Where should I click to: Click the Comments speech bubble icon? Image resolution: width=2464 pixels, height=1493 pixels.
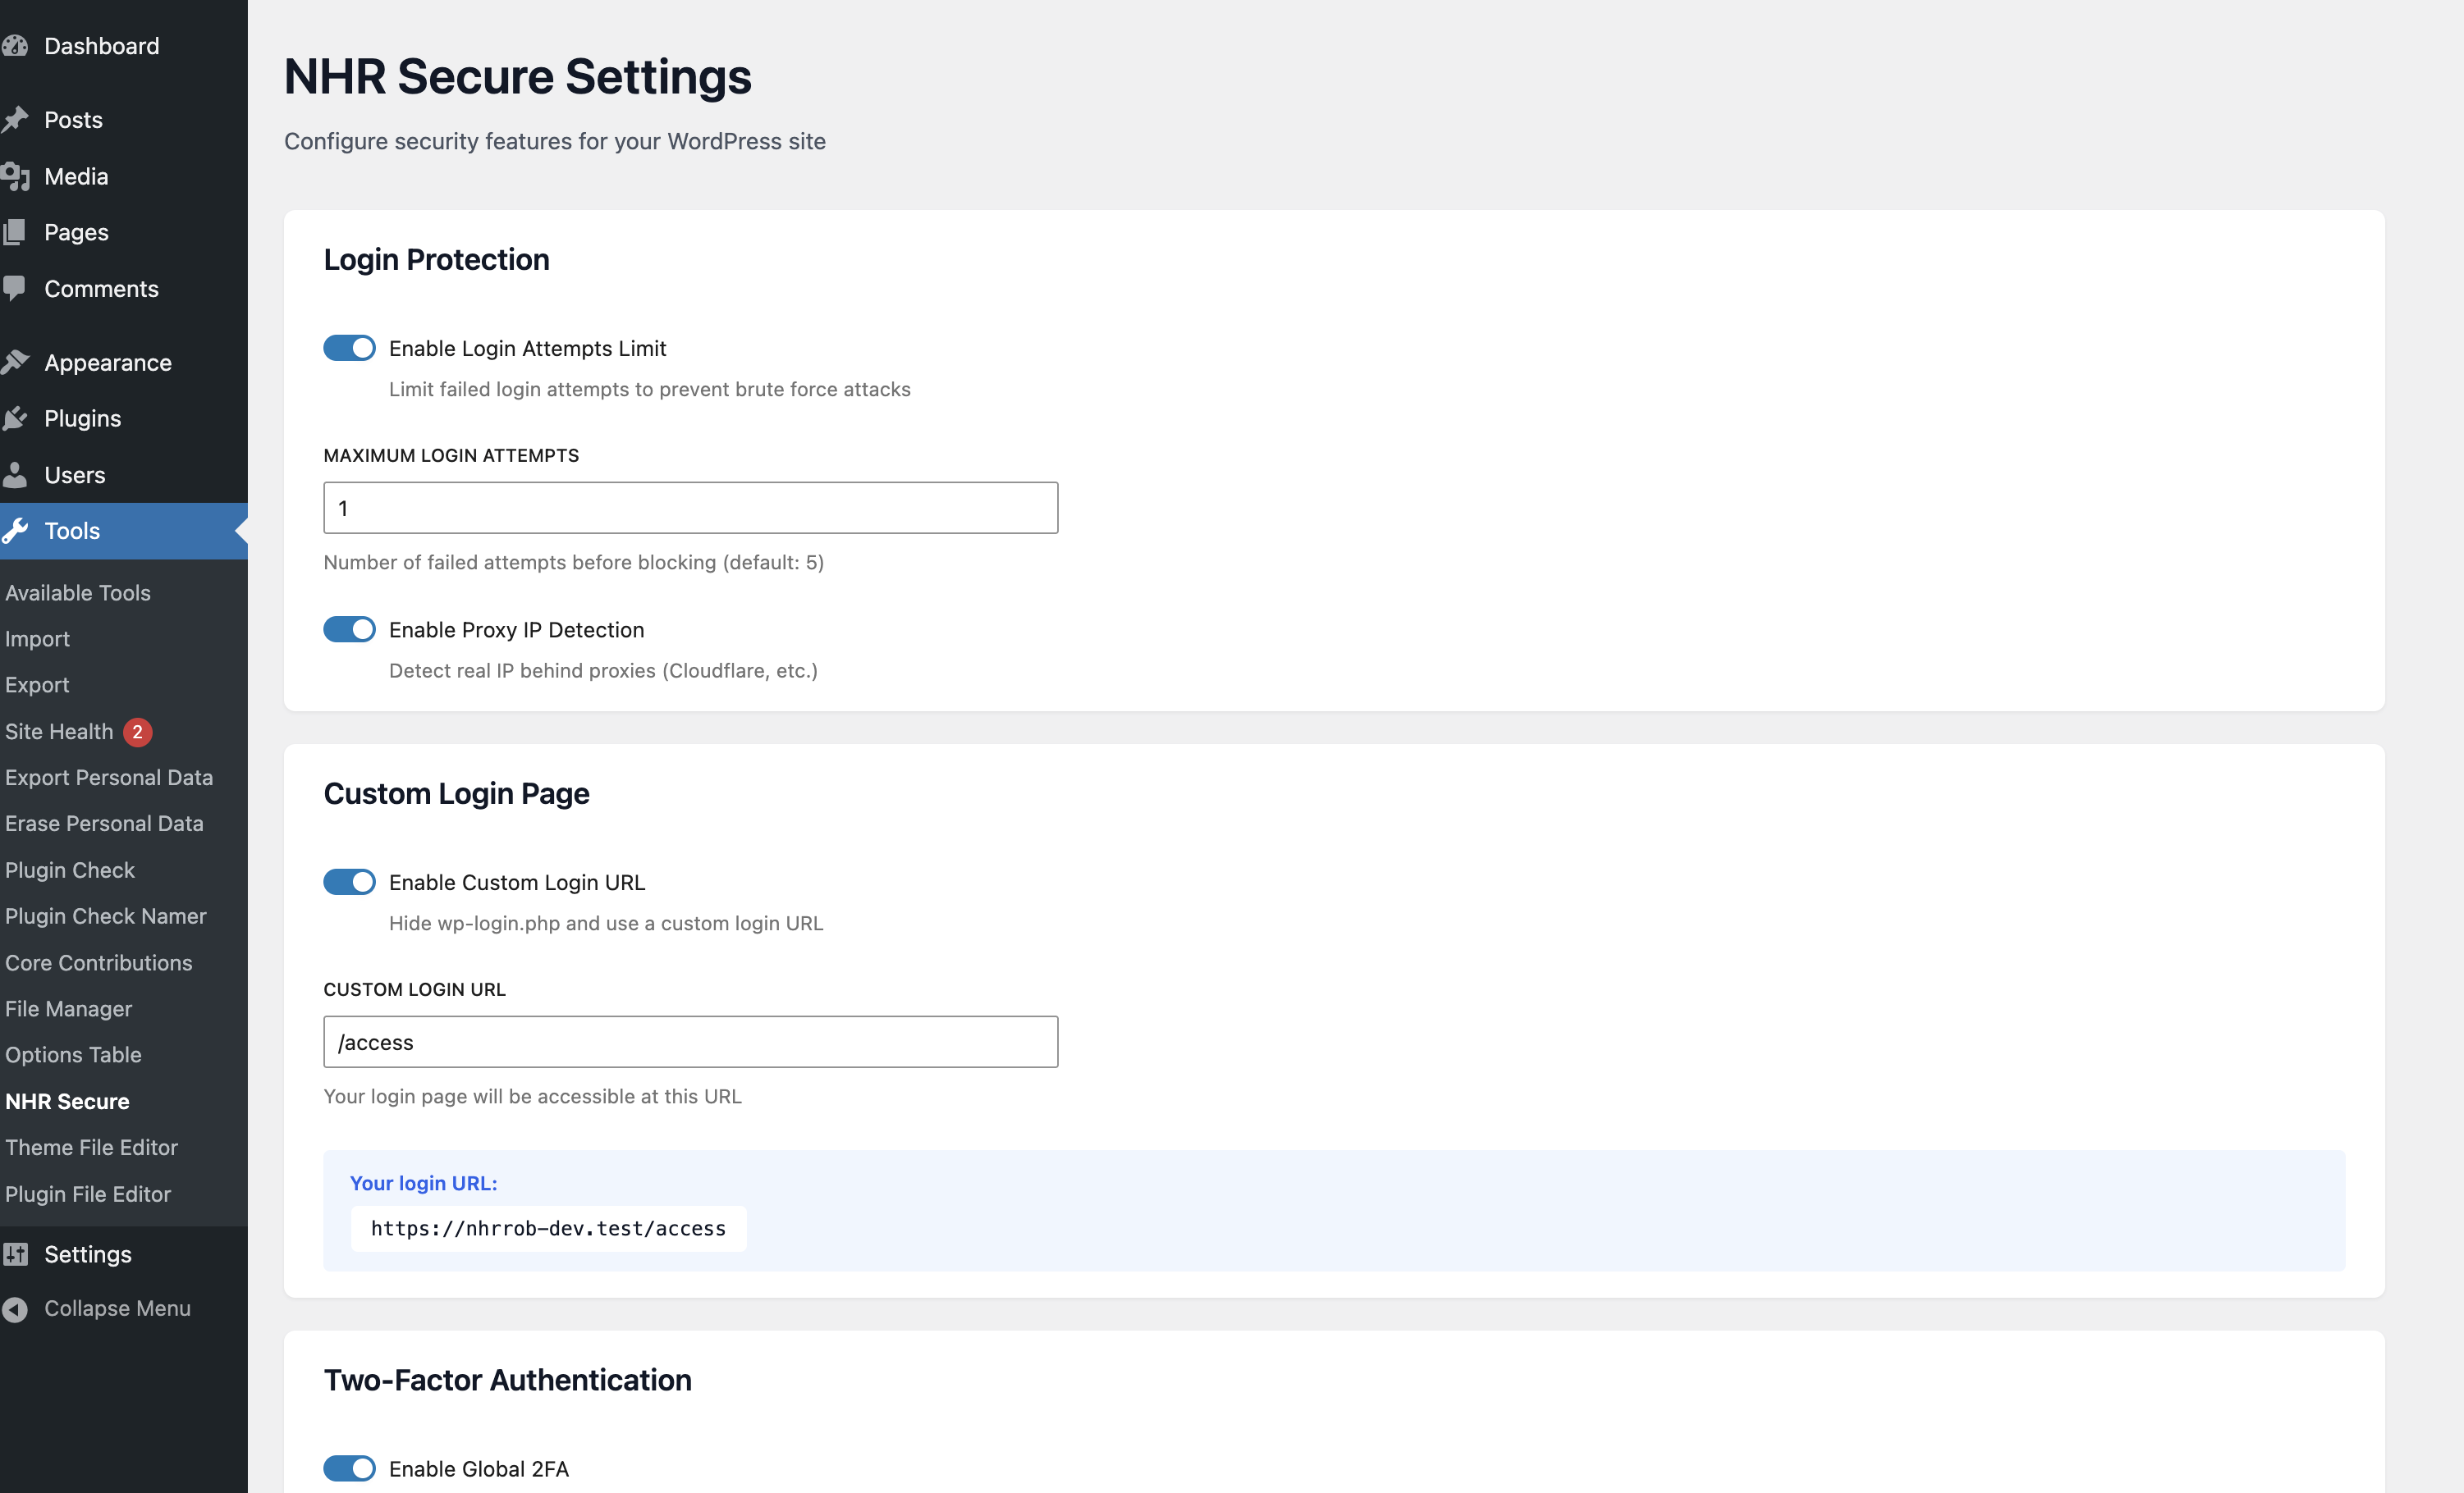17,288
